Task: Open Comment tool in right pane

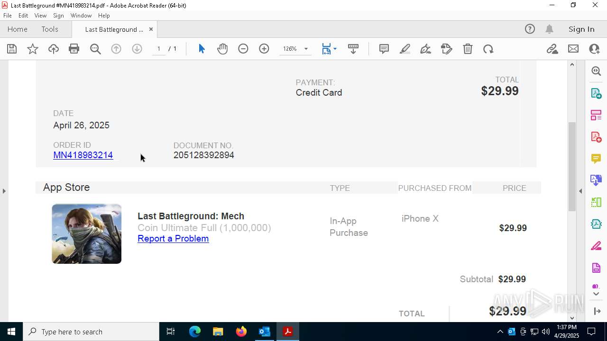Action: point(596,158)
